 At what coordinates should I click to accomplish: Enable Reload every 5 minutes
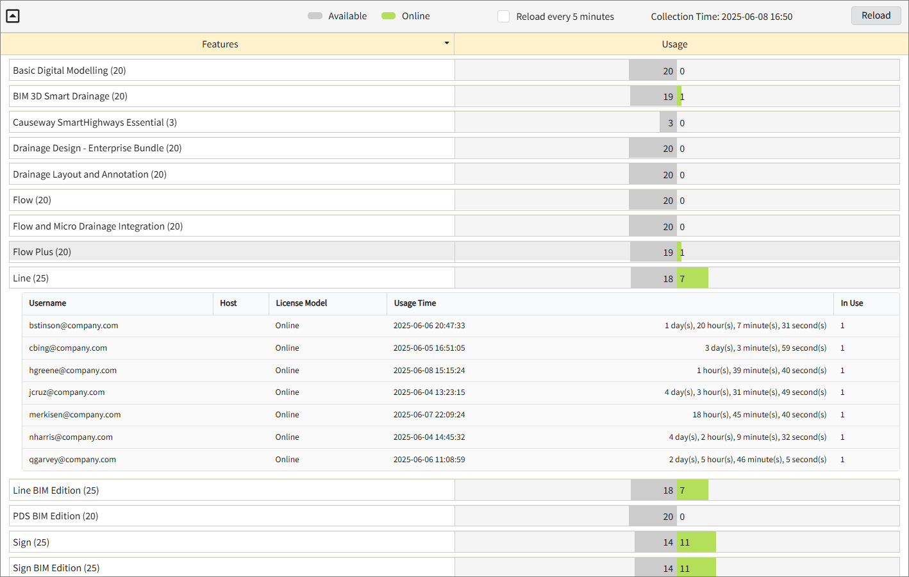pyautogui.click(x=504, y=16)
